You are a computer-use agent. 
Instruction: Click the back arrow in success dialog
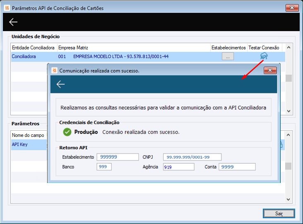pos(60,84)
